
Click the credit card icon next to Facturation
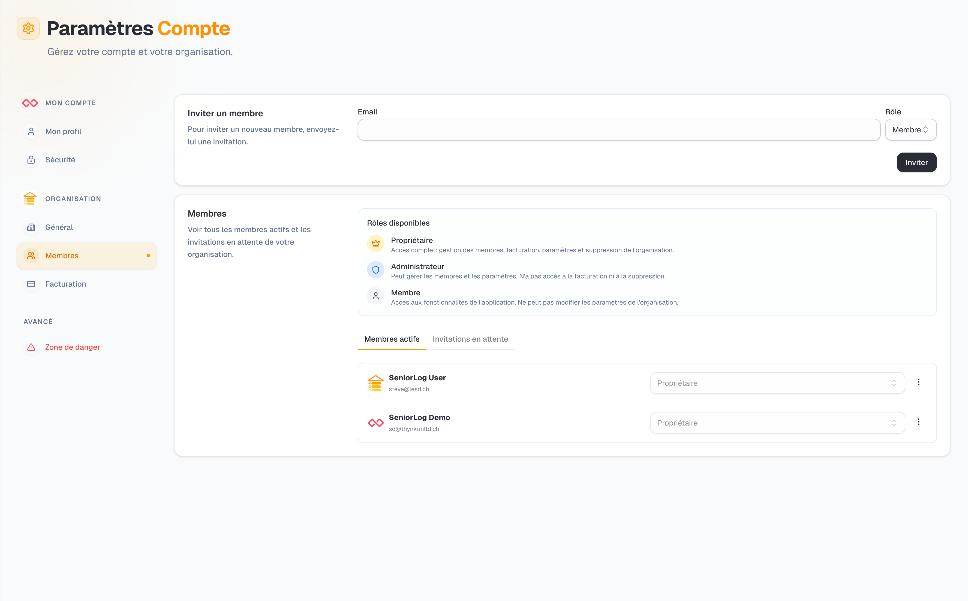coord(31,284)
